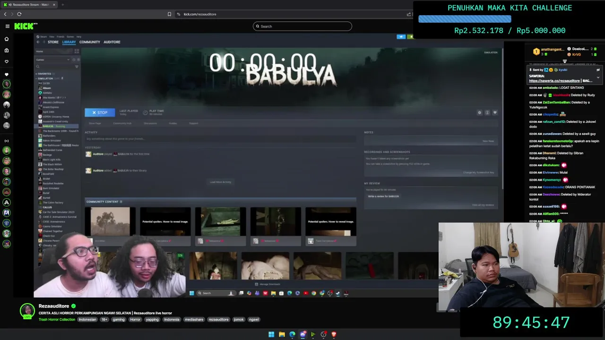Open first community content screenshot thumbnail
The image size is (605, 340).
click(x=110, y=221)
